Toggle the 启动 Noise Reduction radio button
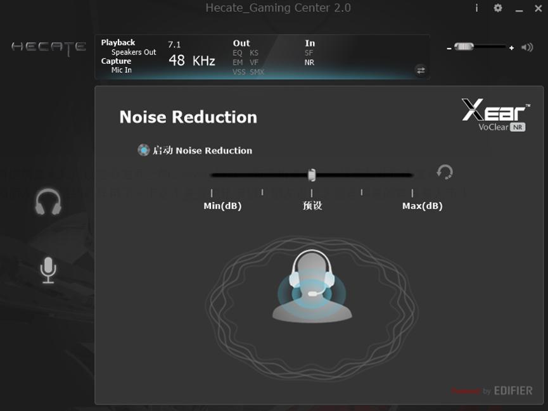This screenshot has height=411, width=548. (143, 150)
